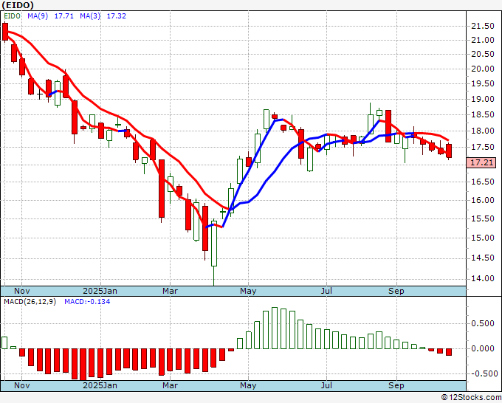Click the 12Stocks.com copyright link
Image resolution: width=502 pixels, height=403 pixels.
[471, 398]
